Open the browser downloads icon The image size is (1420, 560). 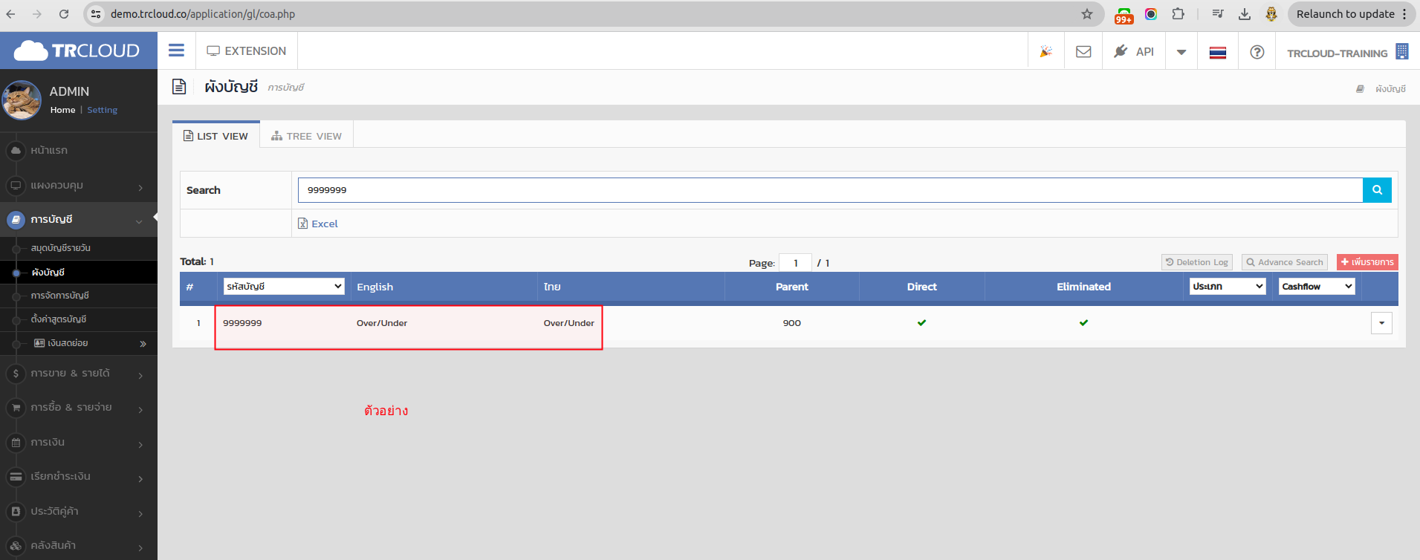point(1245,14)
